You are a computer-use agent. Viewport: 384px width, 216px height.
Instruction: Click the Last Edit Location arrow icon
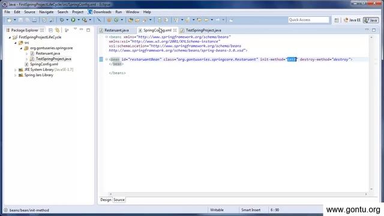[199, 20]
